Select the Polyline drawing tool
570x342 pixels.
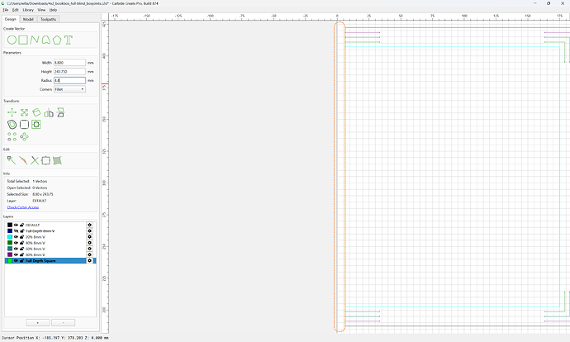35,40
